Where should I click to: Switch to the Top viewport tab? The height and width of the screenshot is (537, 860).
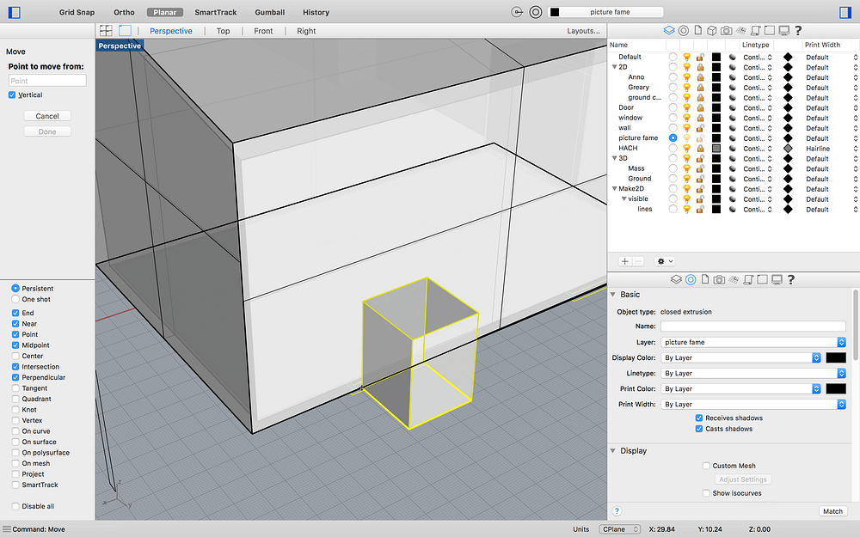pyautogui.click(x=223, y=30)
